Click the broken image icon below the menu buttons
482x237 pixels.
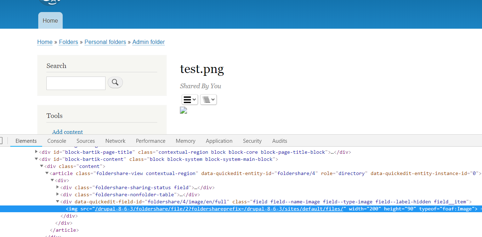(x=183, y=110)
